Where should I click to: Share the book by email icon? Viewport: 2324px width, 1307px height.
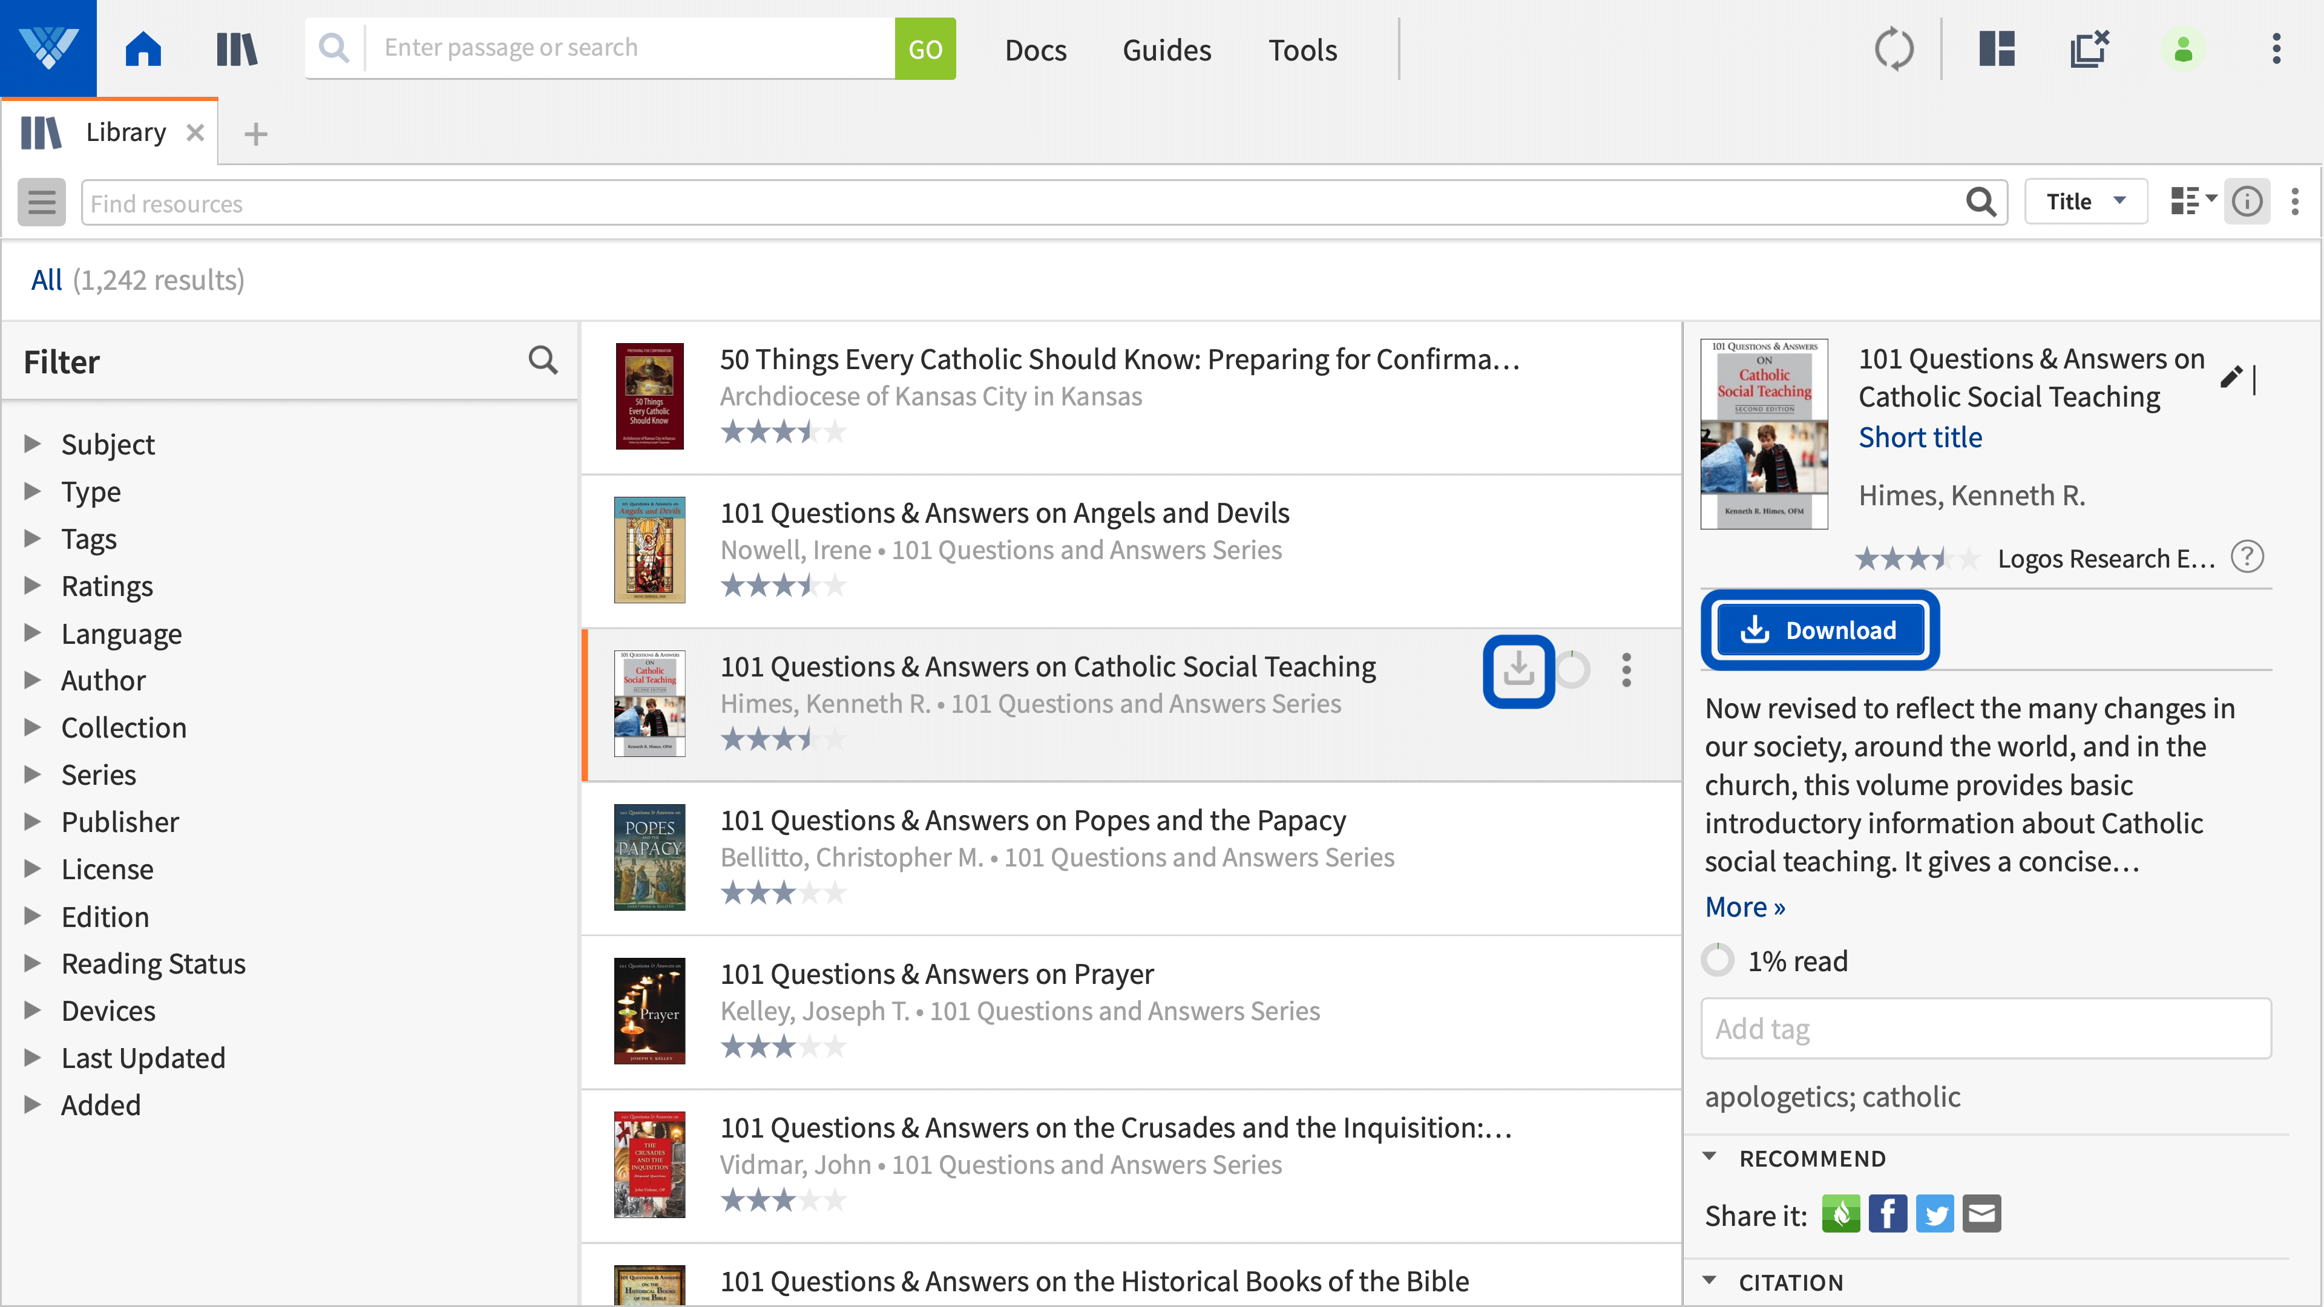(x=1981, y=1214)
